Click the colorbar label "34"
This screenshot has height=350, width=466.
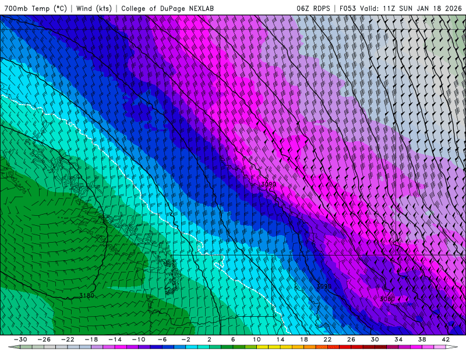click(x=398, y=339)
